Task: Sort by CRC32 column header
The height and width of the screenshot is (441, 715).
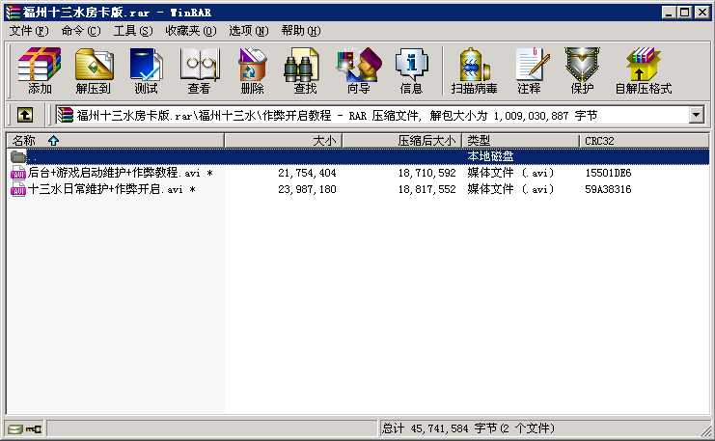Action: pyautogui.click(x=644, y=141)
